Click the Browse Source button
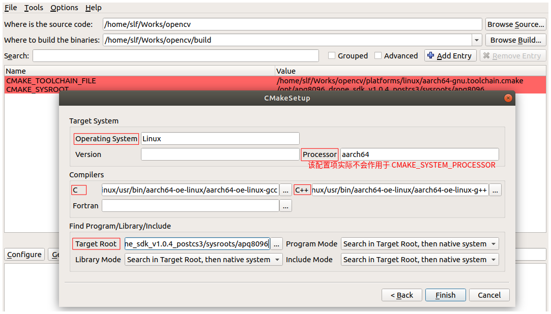This screenshot has height=314, width=551. (x=515, y=24)
